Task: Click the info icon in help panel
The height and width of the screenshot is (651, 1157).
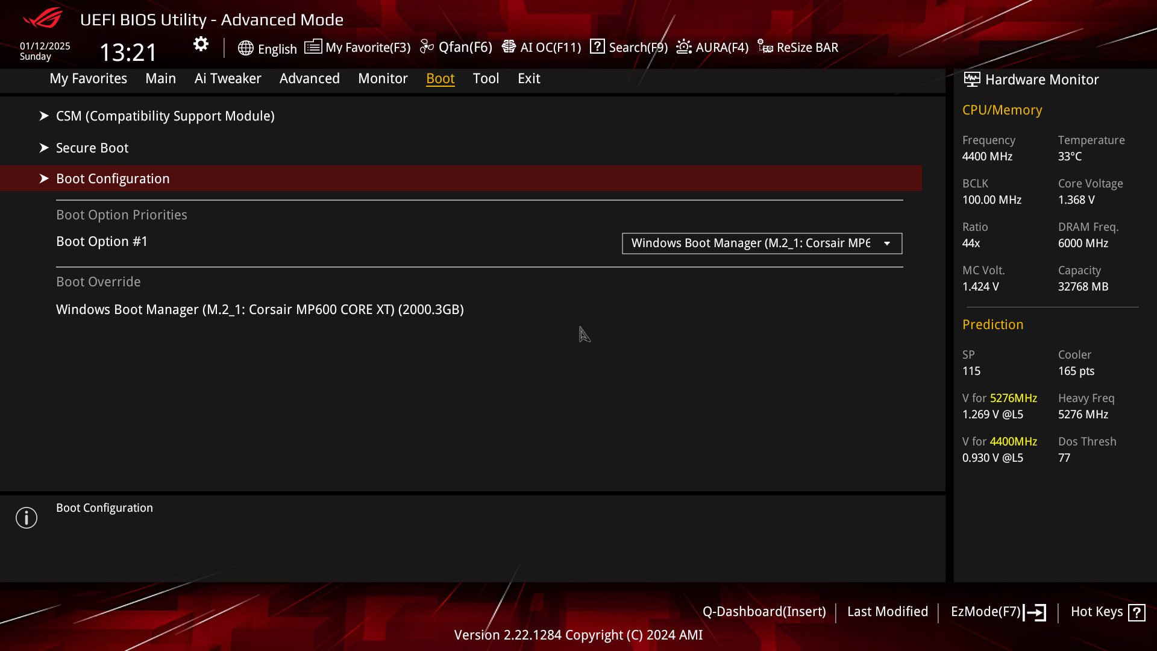Action: pyautogui.click(x=27, y=518)
